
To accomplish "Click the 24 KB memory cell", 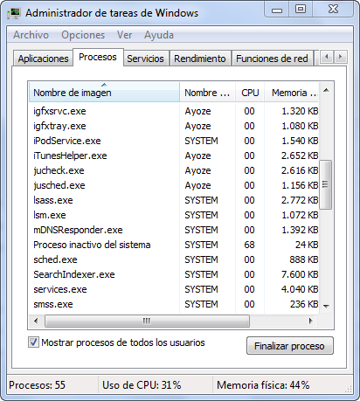I will [x=307, y=245].
